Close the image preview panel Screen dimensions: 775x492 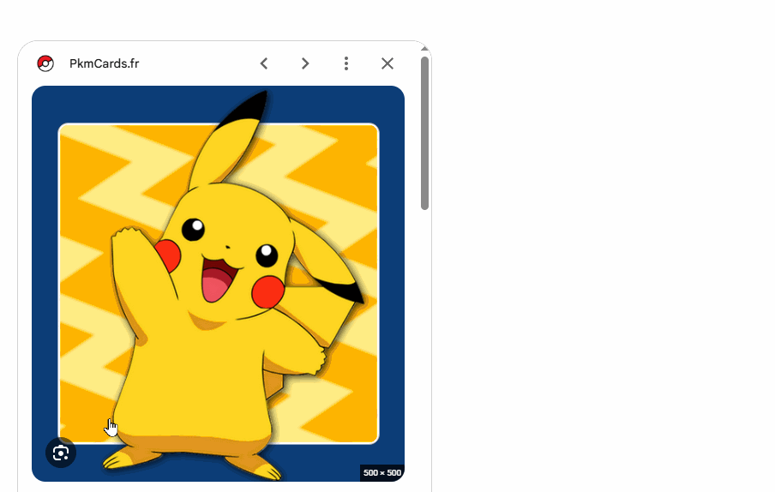[387, 63]
